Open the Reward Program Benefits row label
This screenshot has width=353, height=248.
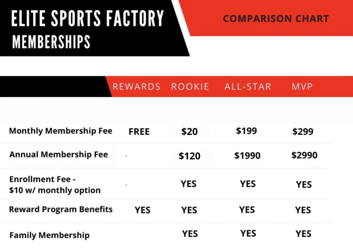point(61,209)
